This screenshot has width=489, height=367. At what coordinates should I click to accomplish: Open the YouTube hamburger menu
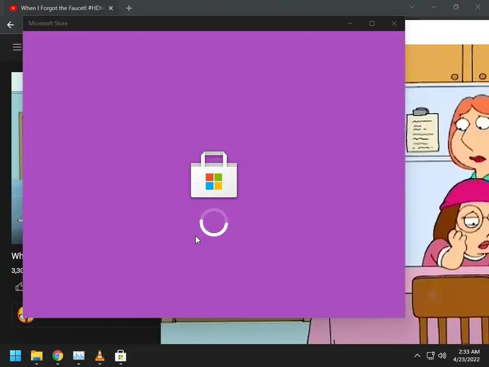click(17, 47)
